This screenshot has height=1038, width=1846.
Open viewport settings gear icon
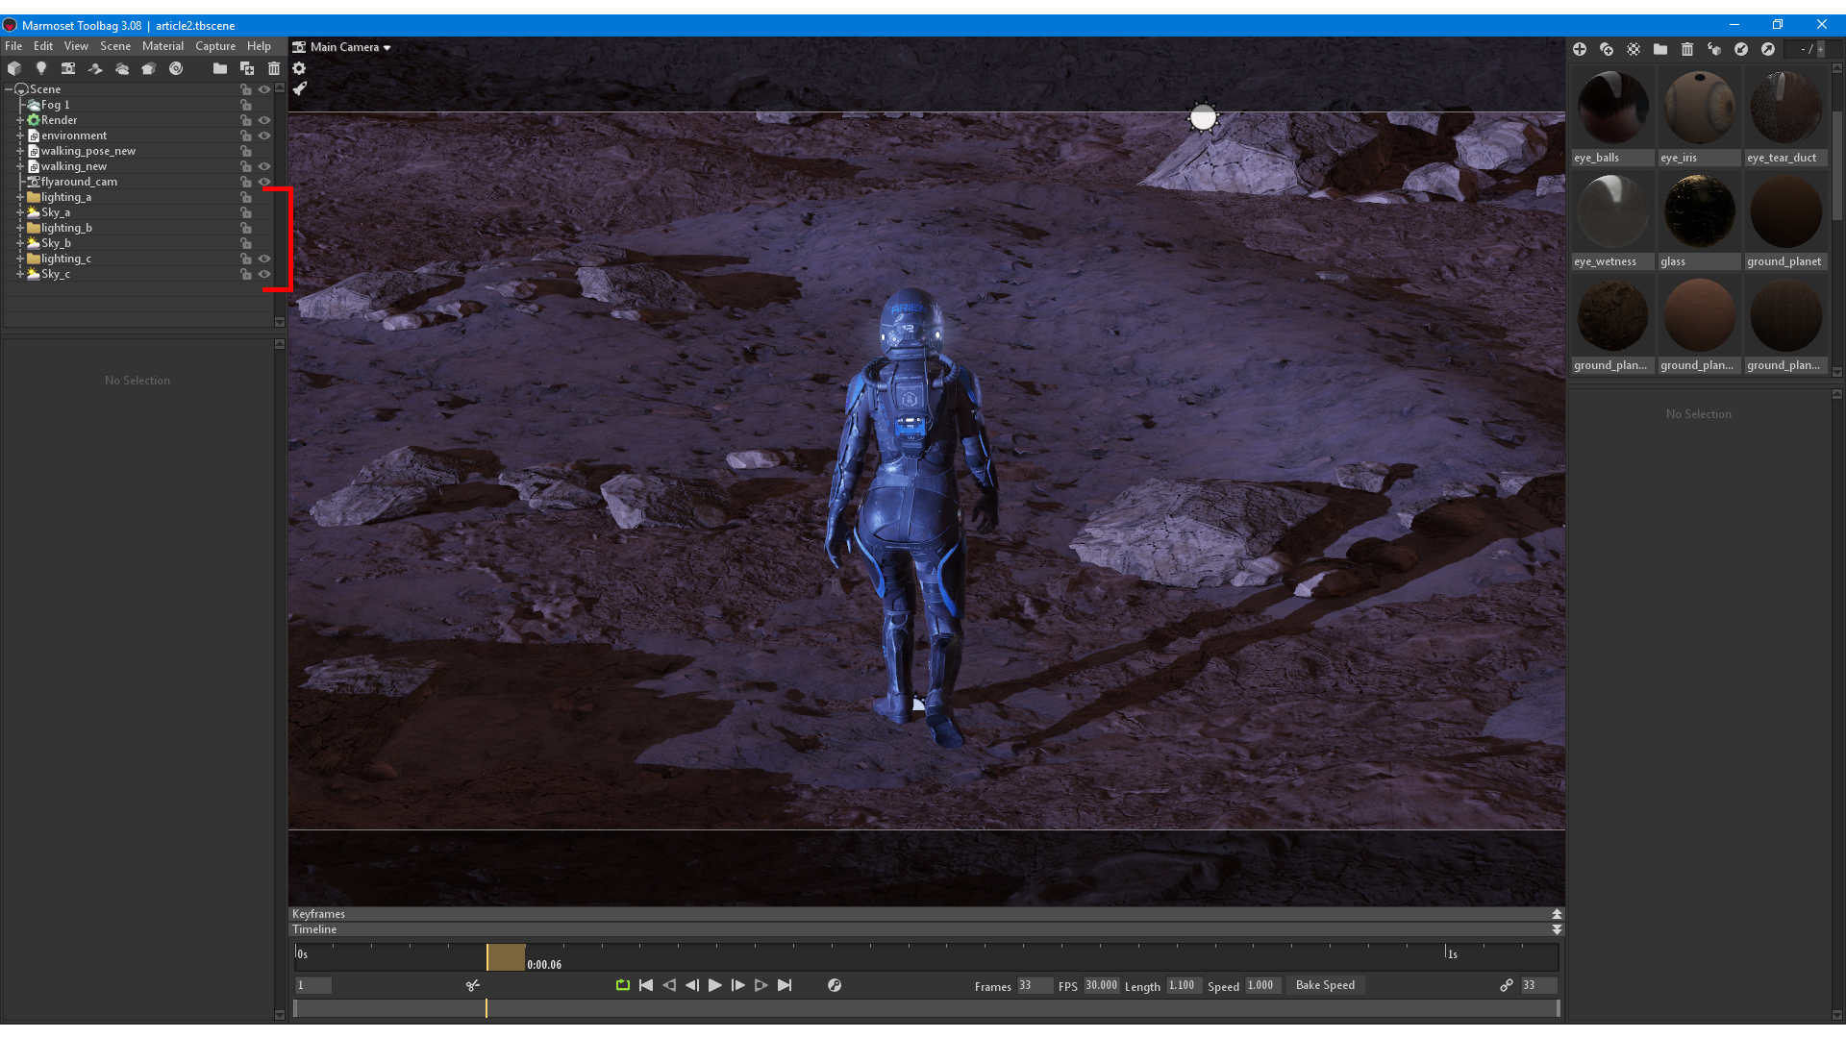[299, 68]
